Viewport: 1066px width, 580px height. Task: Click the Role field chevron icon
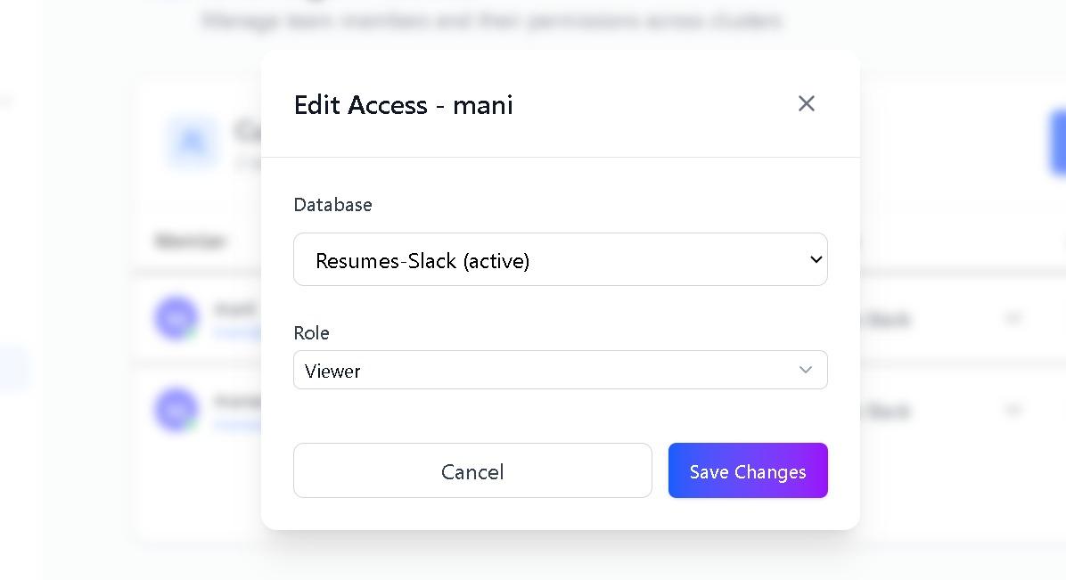806,370
